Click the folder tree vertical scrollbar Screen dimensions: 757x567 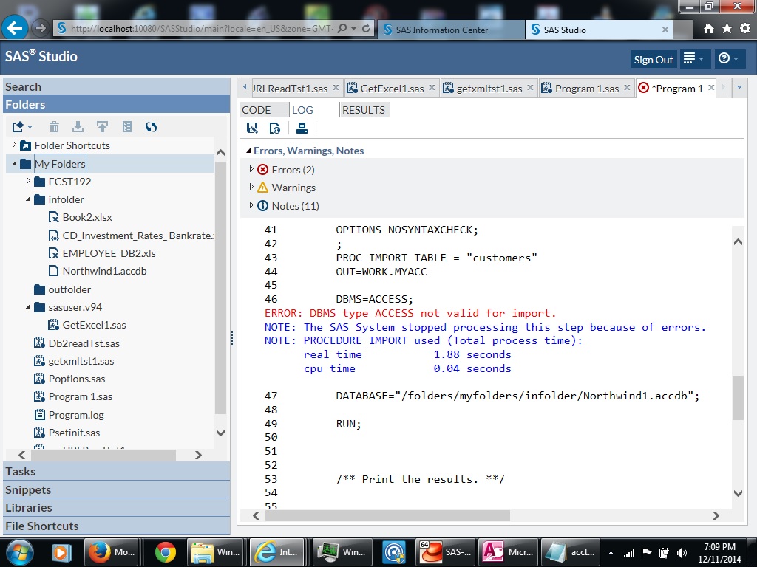coord(220,289)
